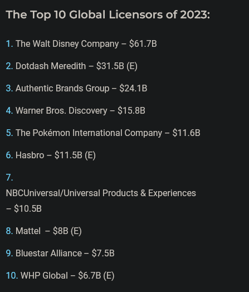Select The Pokémon International Company entry
The height and width of the screenshot is (292, 249).
pos(103,133)
